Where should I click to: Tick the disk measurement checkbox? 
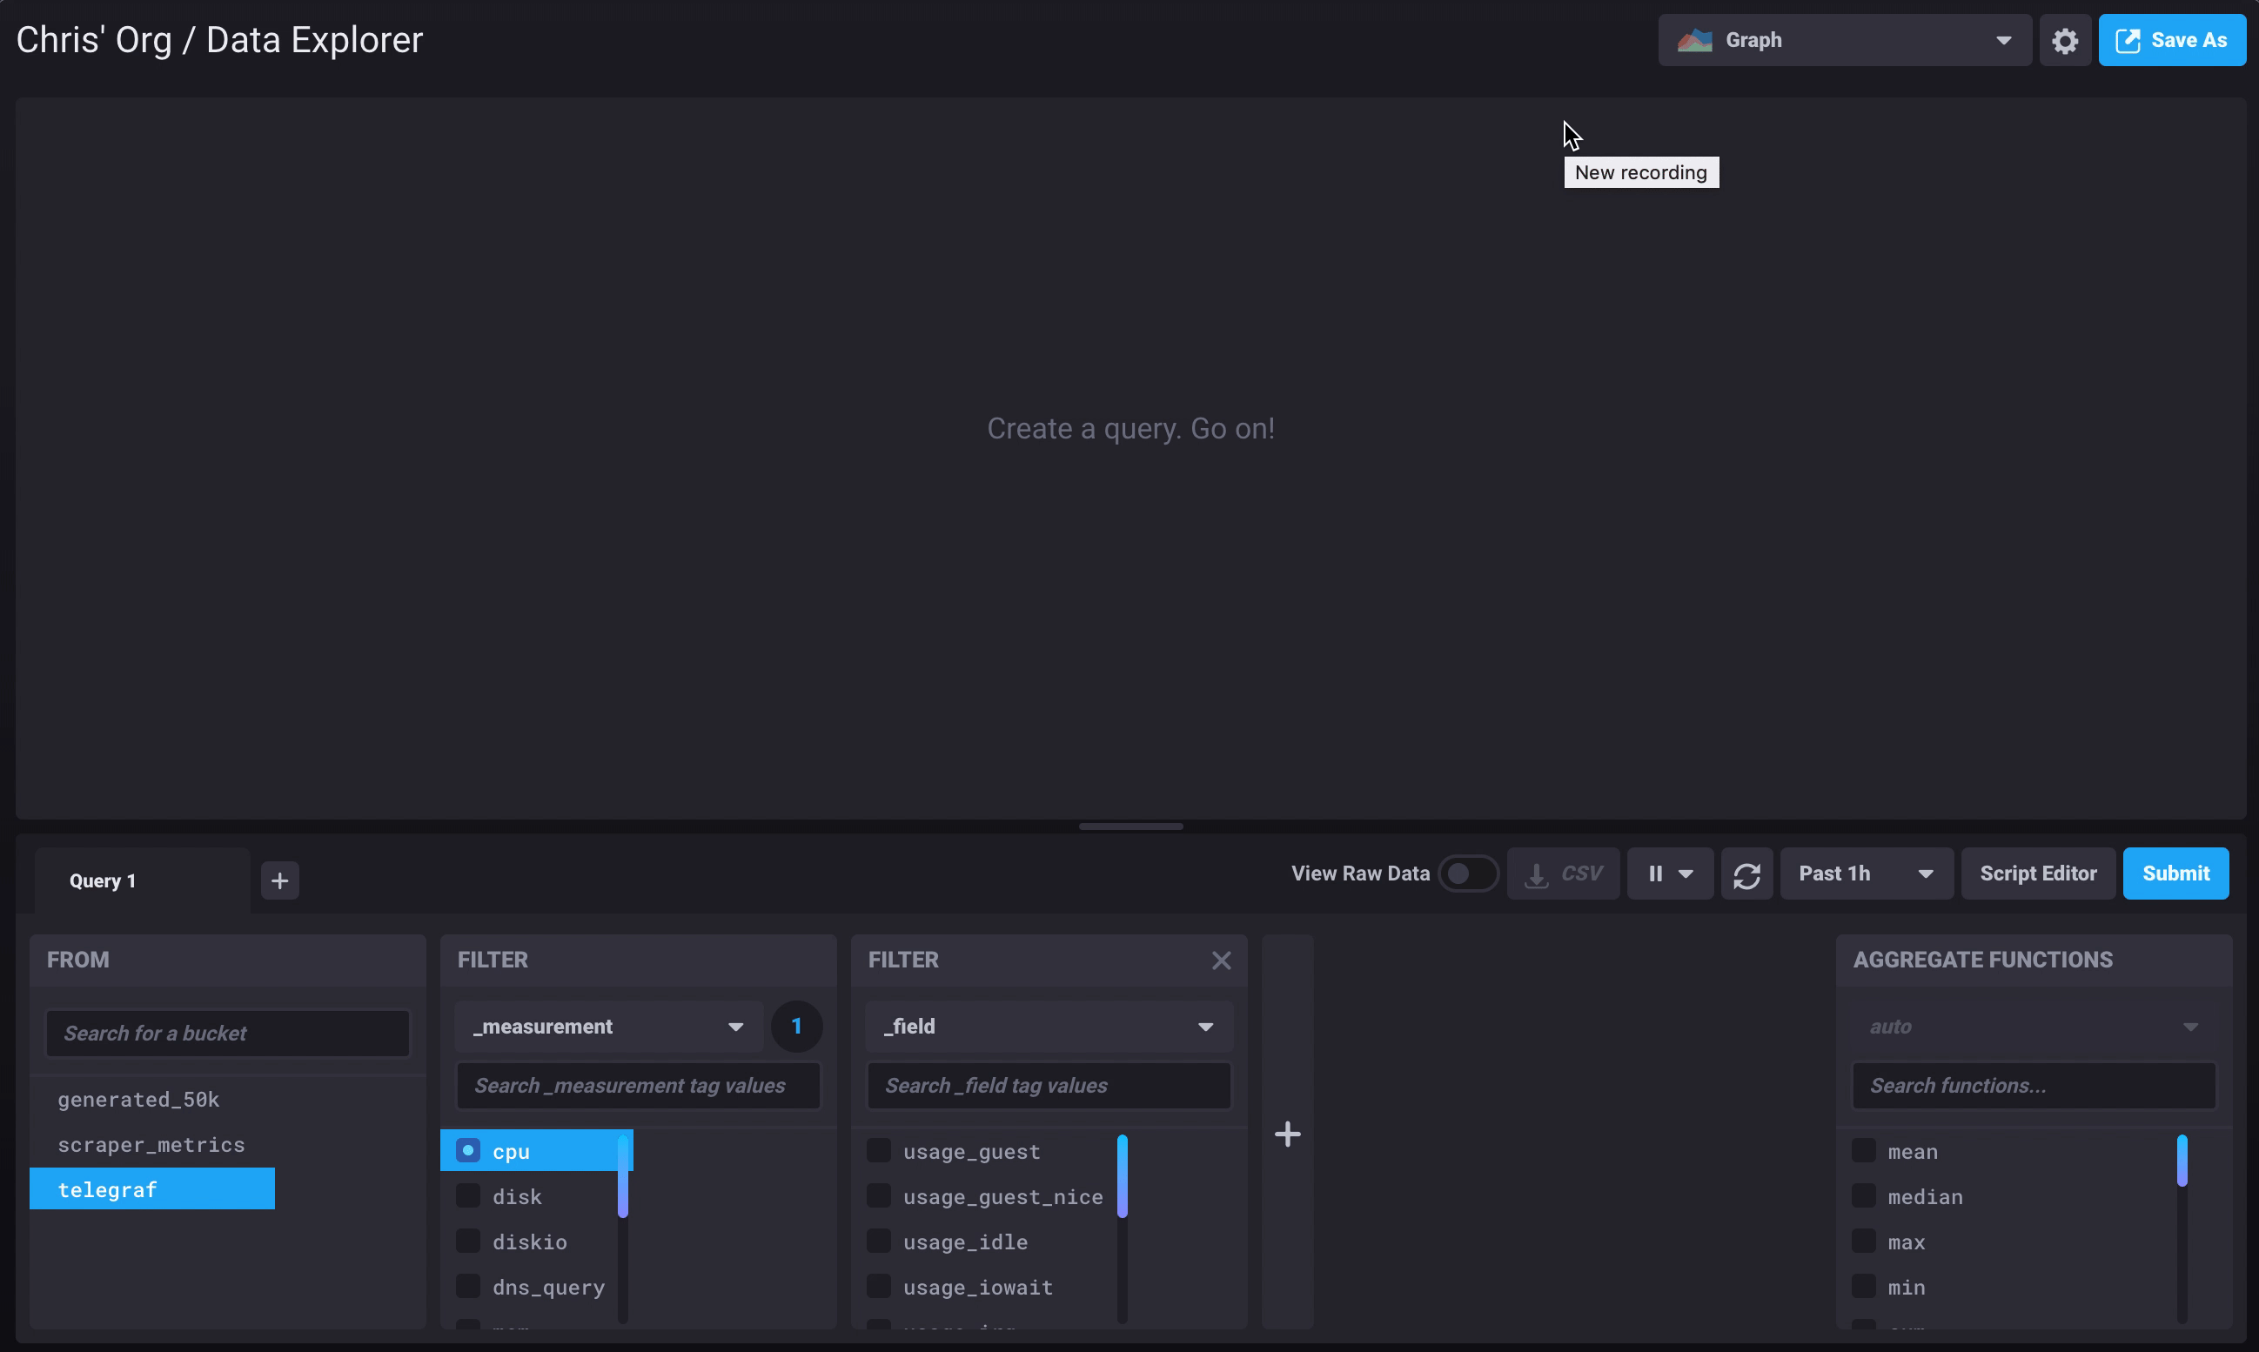[x=468, y=1195]
